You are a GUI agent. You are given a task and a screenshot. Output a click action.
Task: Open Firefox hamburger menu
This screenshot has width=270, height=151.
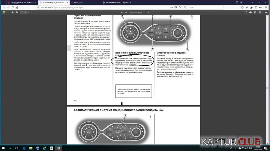pyautogui.click(x=266, y=7)
